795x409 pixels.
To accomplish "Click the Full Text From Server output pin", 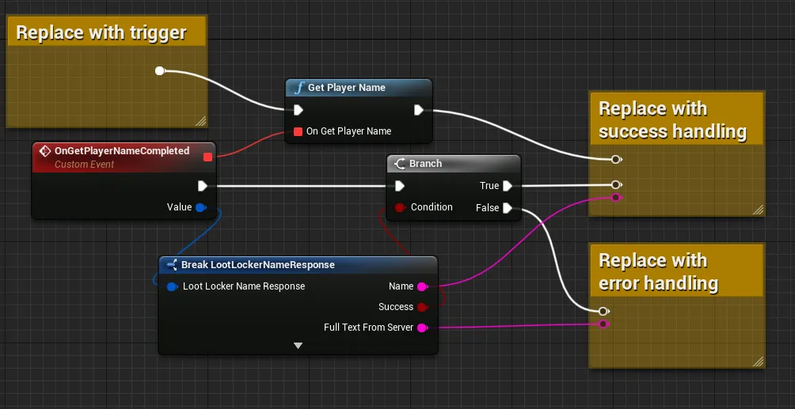I will point(422,328).
